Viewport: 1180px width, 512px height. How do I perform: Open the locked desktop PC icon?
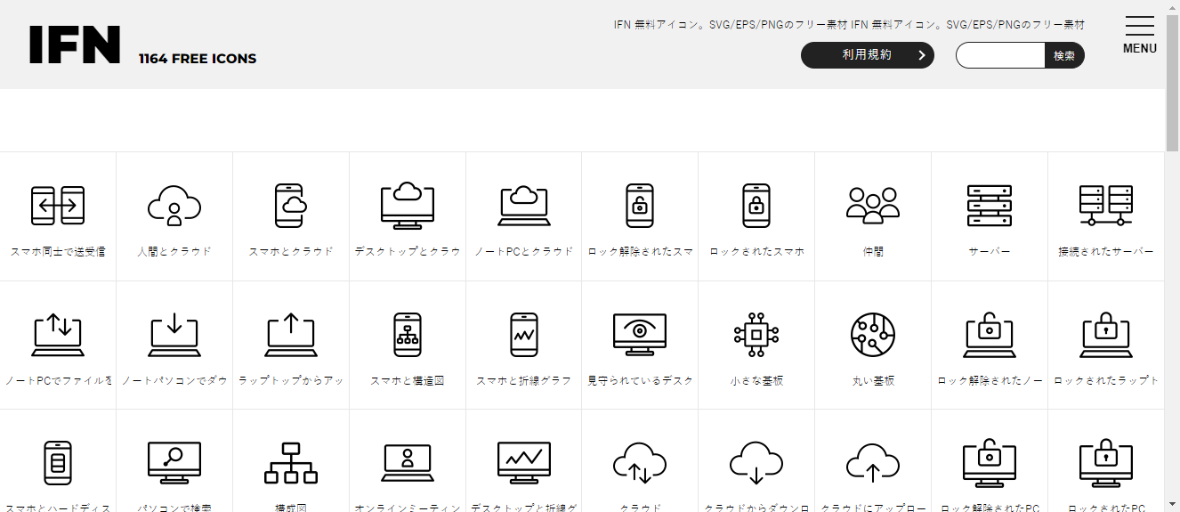pos(1106,463)
